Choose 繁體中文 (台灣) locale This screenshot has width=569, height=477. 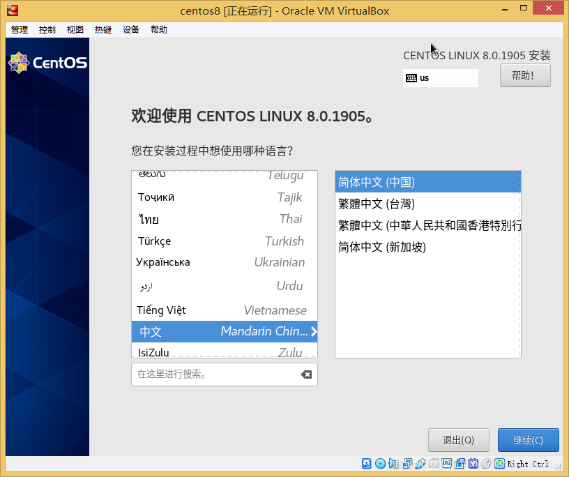point(428,204)
